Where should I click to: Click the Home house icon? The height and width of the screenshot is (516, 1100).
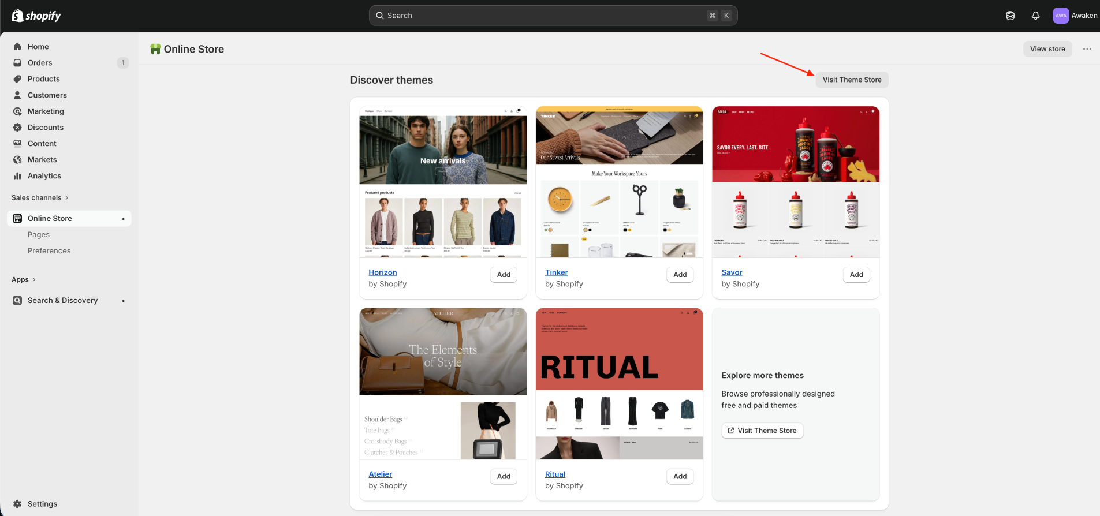[17, 47]
